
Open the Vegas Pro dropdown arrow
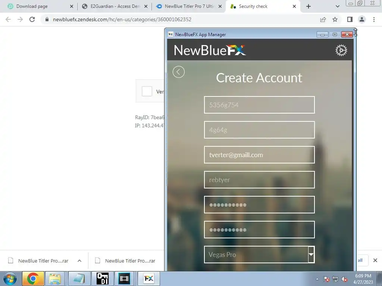311,254
